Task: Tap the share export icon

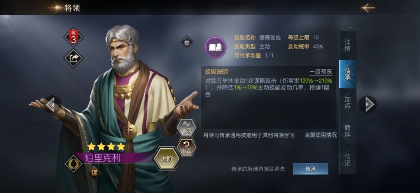Action: (x=73, y=58)
